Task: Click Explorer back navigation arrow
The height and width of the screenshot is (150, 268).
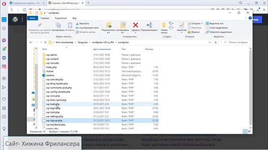Action: pyautogui.click(x=31, y=42)
